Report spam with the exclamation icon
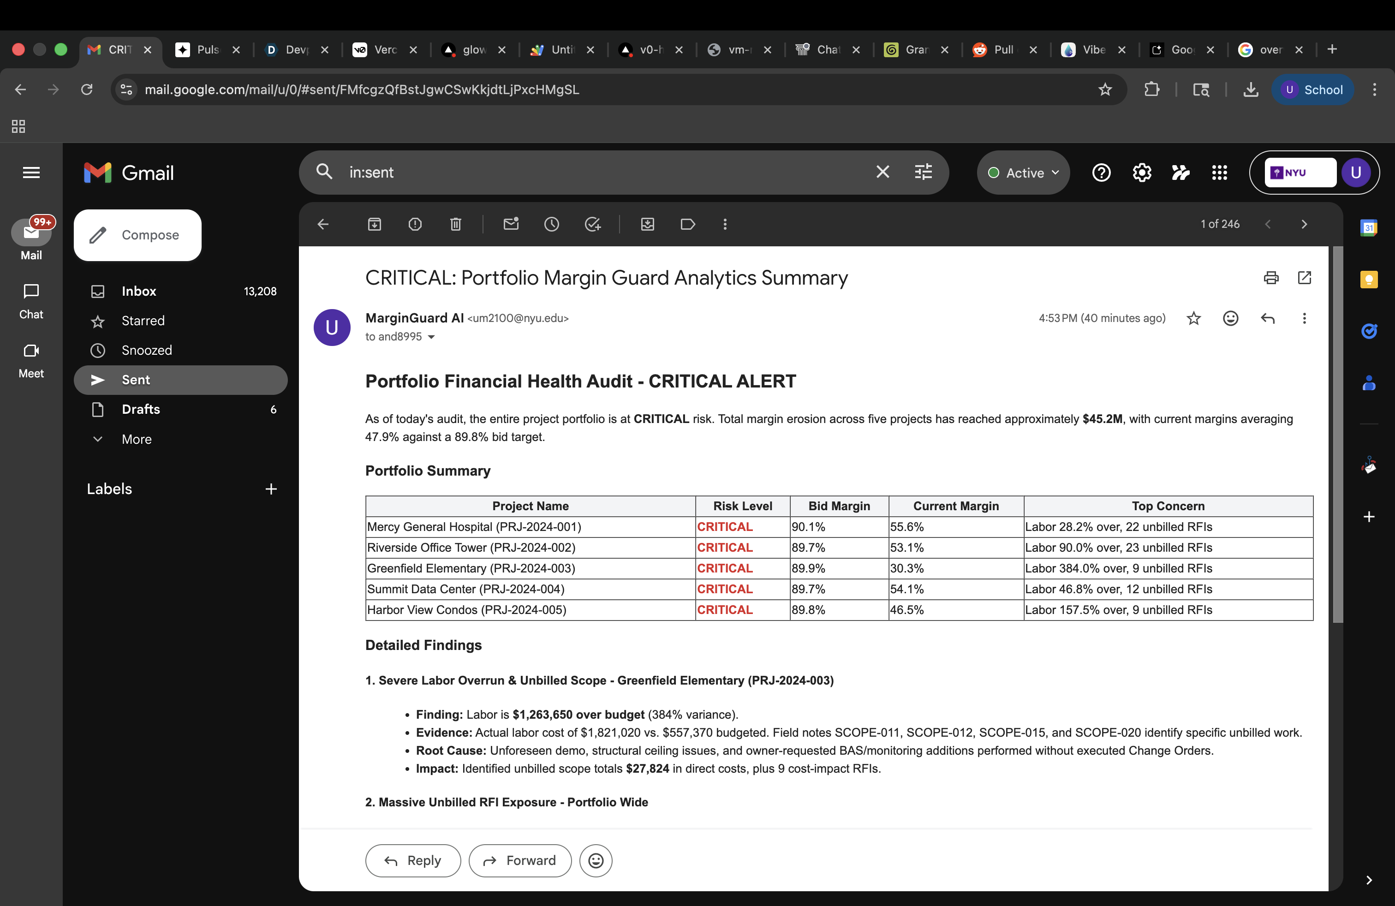 414,224
